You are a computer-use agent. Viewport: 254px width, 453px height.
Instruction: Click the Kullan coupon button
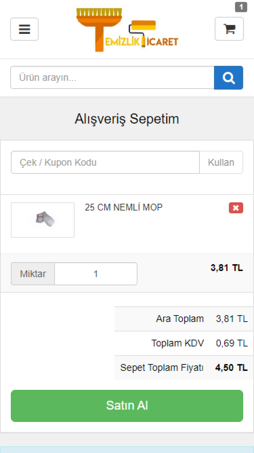pyautogui.click(x=221, y=162)
